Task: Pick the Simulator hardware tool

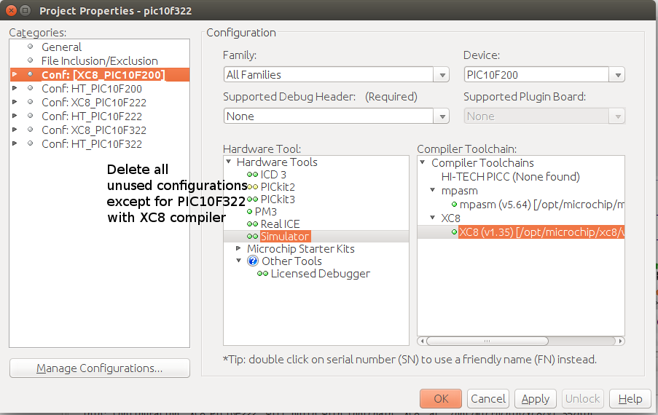Action: click(284, 237)
